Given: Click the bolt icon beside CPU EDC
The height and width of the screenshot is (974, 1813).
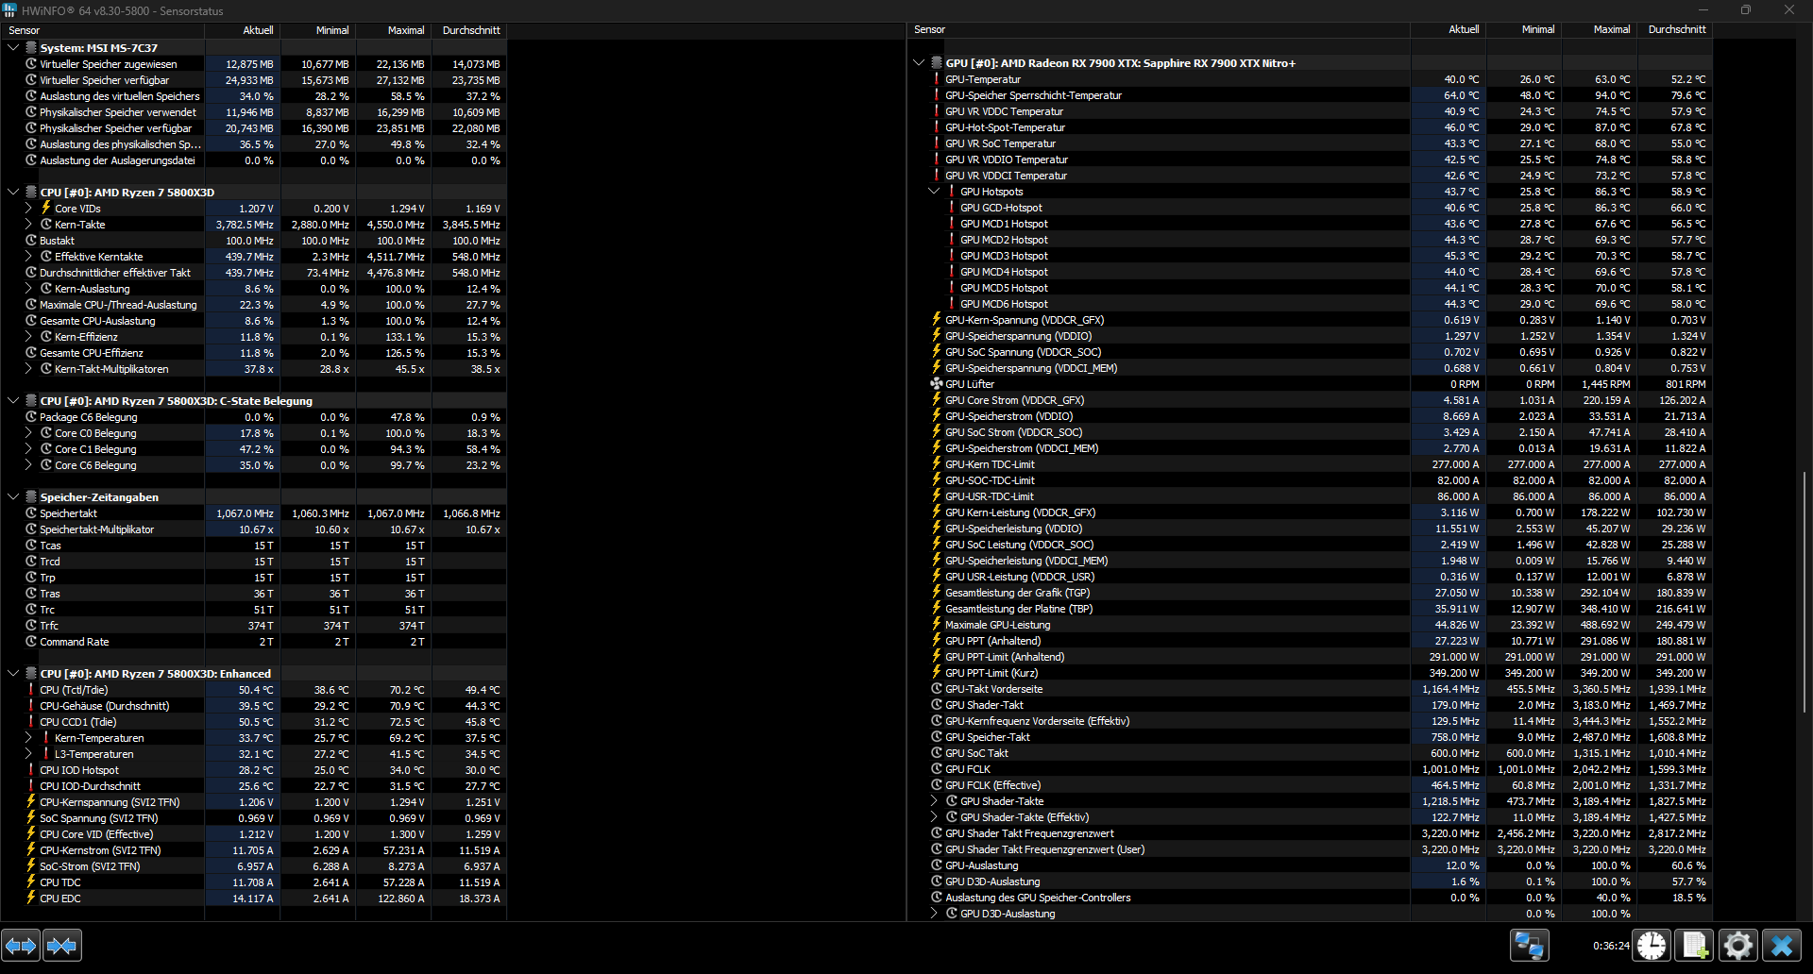Looking at the screenshot, I should click(x=31, y=898).
